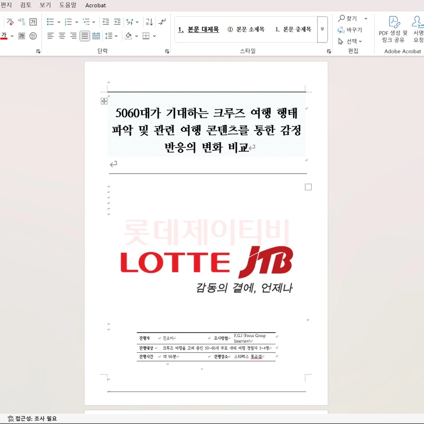The height and width of the screenshot is (424, 424).
Task: Apply bullet list
Action: (50, 22)
